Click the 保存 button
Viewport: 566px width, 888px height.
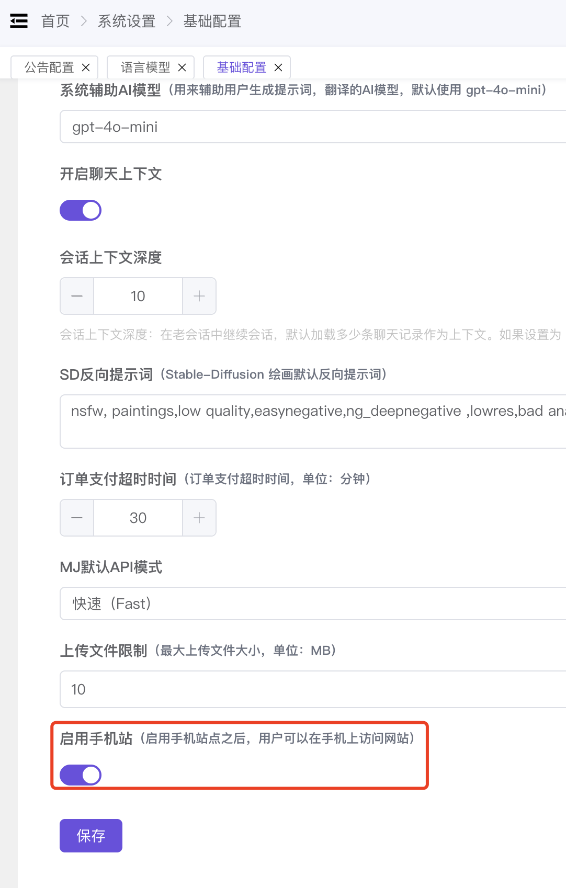(90, 835)
